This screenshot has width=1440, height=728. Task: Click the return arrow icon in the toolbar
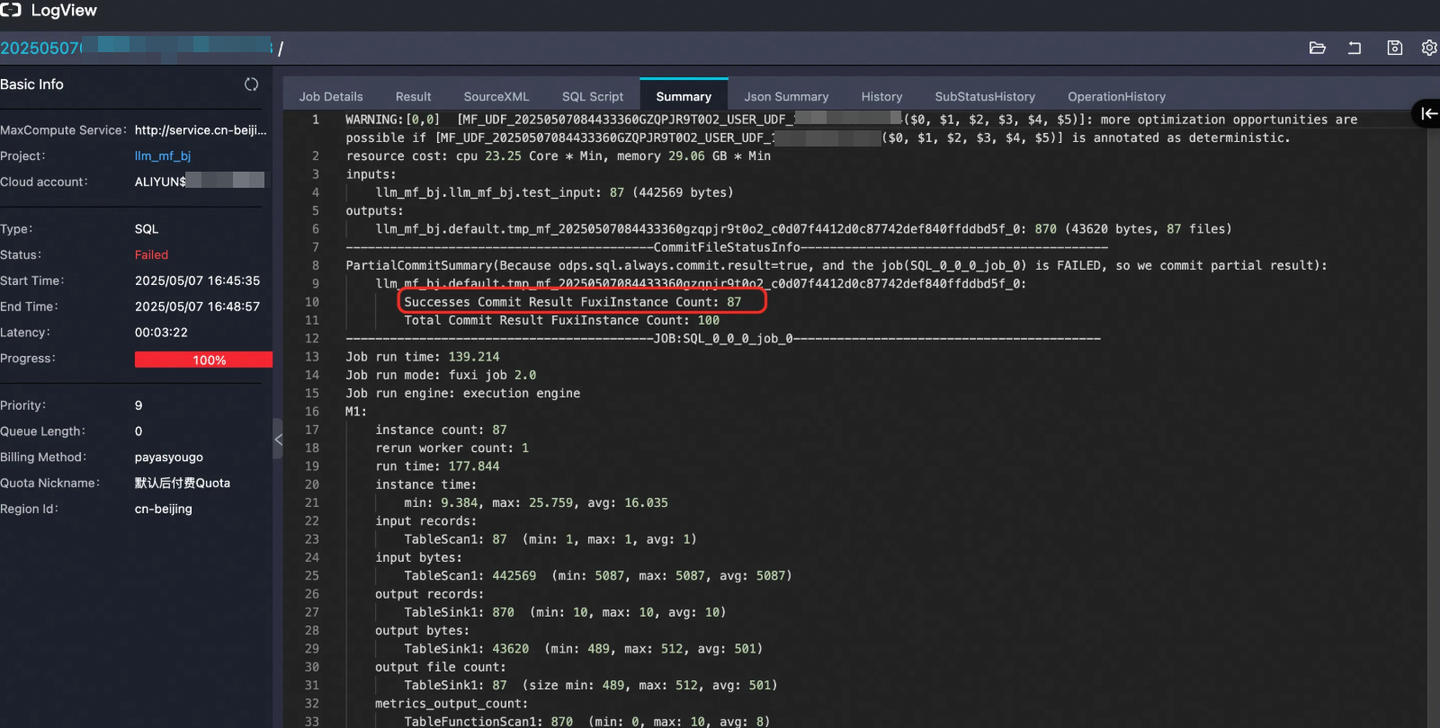(1355, 49)
